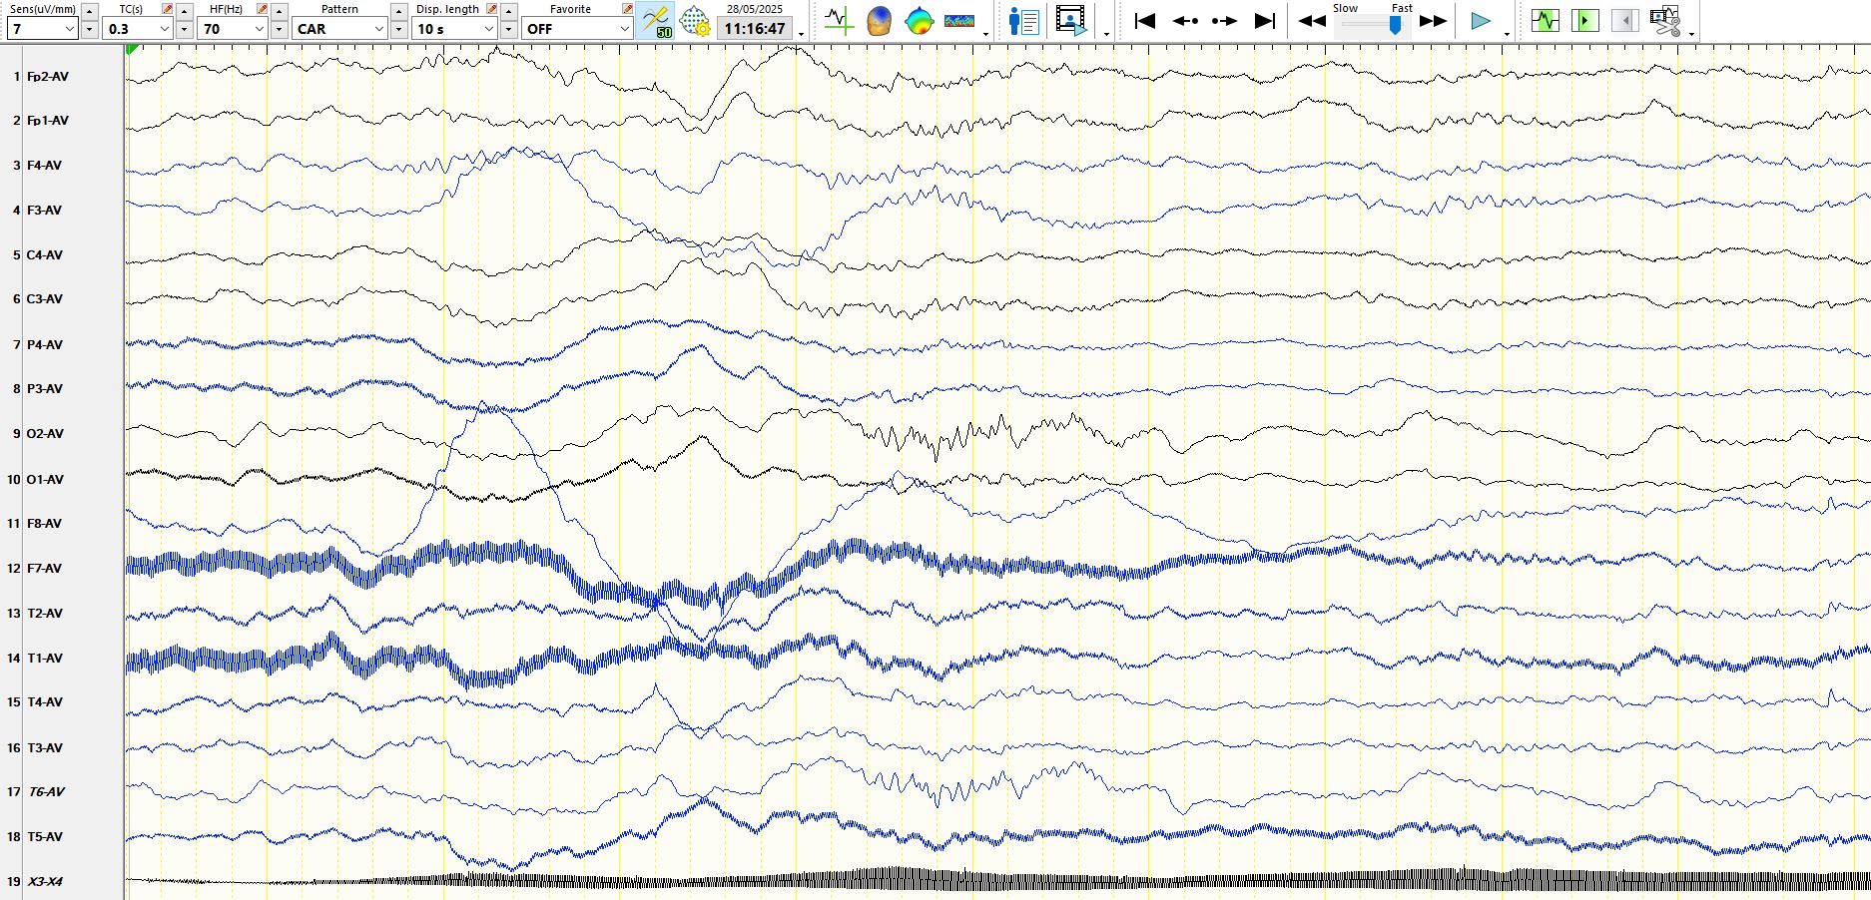Open the patient information panel

(1023, 21)
